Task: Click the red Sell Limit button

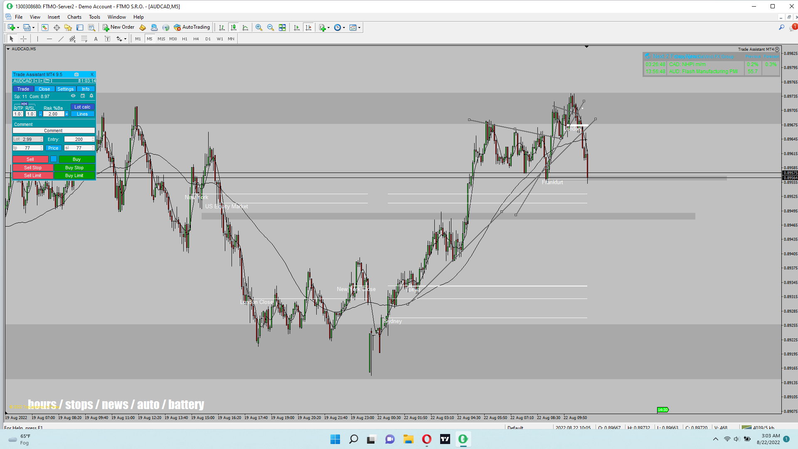Action: point(32,175)
